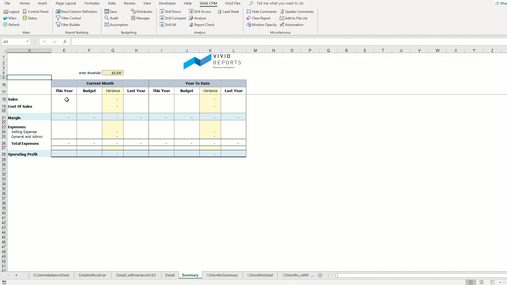Click the macro recording icon in status bar
507x285 pixels.
coord(4,282)
